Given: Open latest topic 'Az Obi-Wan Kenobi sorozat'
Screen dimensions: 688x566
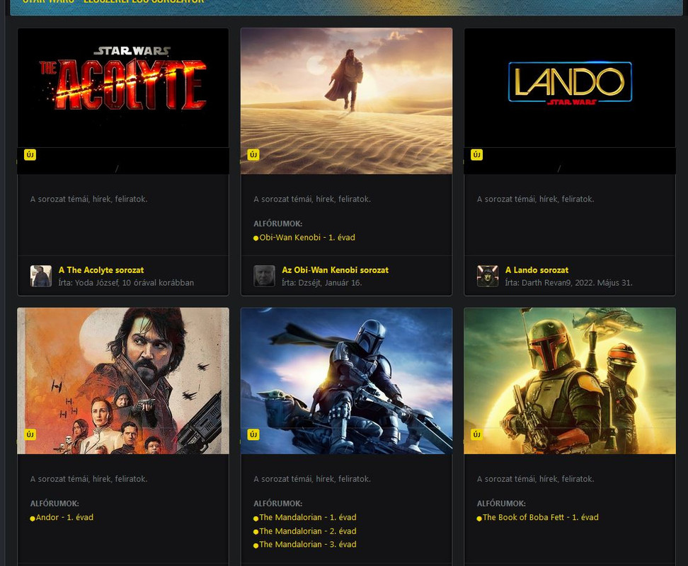Looking at the screenshot, I should [336, 270].
